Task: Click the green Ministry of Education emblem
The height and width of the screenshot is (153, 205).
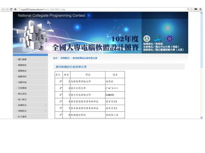Action: [x=147, y=39]
